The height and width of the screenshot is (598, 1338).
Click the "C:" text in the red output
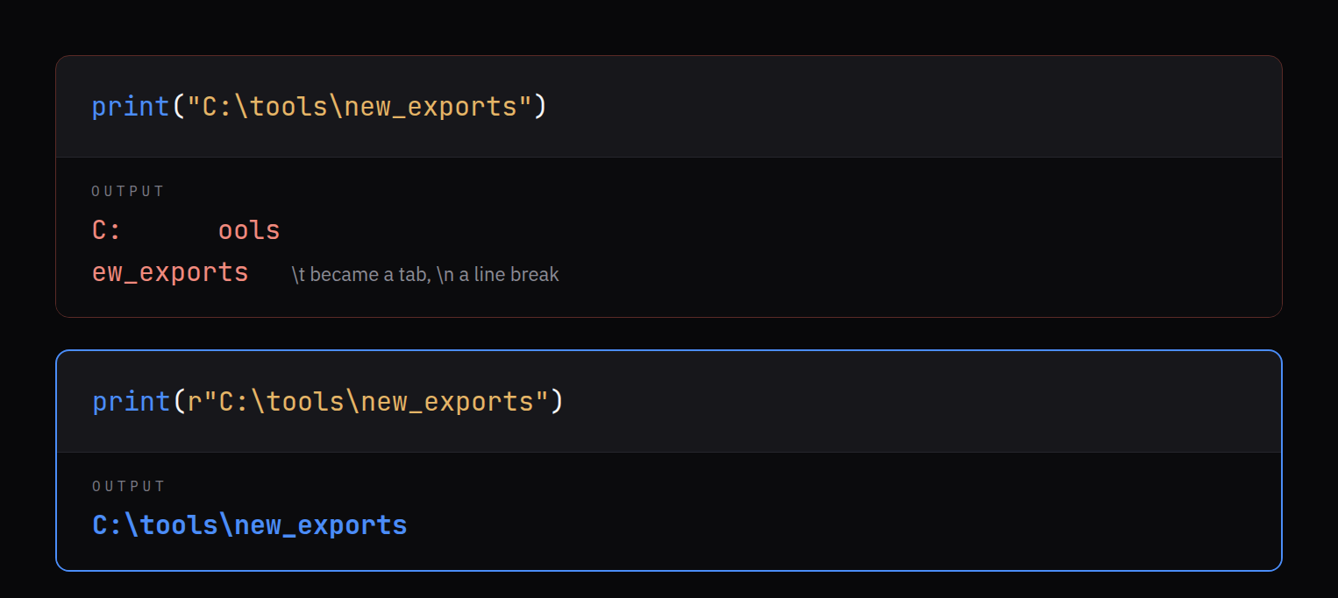pyautogui.click(x=107, y=230)
